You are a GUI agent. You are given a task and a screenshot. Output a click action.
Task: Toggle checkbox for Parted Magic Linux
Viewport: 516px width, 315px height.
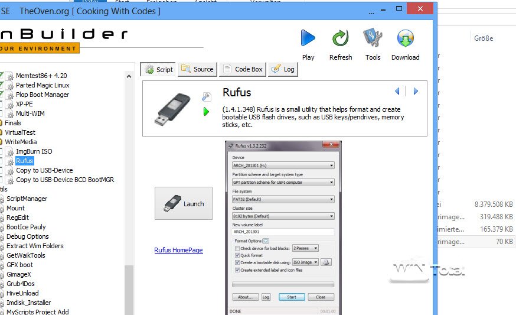pyautogui.click(x=1, y=85)
